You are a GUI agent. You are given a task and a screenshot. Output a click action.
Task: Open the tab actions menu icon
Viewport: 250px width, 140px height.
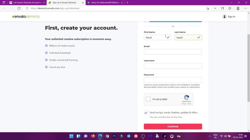(4, 3)
